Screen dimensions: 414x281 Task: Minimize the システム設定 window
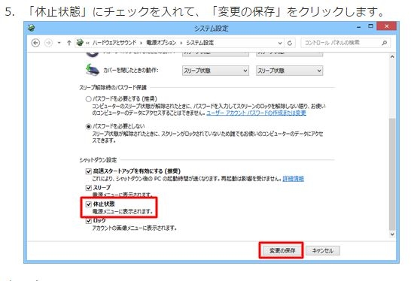click(x=359, y=26)
